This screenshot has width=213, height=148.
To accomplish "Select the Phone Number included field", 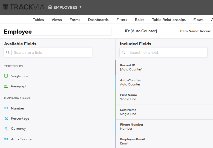I will point(164,127).
